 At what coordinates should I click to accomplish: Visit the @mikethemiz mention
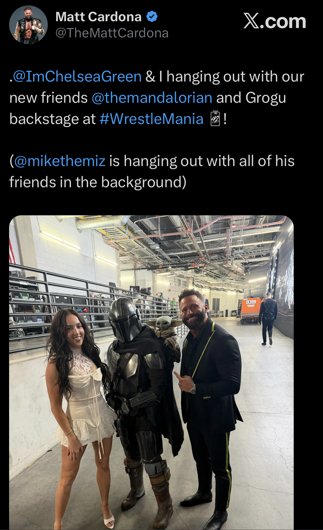click(x=60, y=161)
